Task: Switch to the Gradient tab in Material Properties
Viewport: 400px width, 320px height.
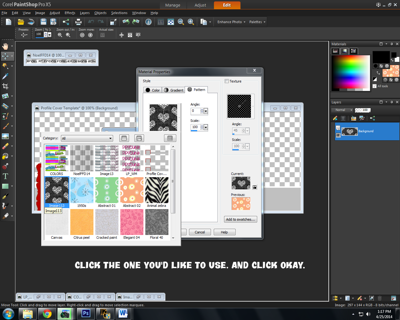Action: pos(173,90)
